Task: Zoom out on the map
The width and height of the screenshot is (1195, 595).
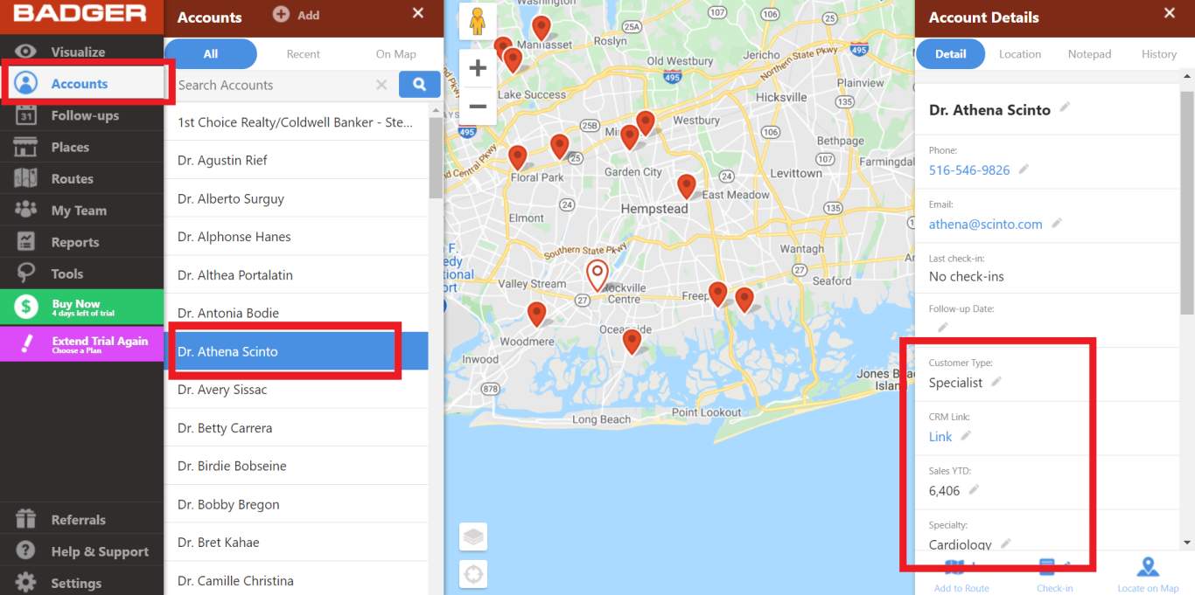Action: 478,106
